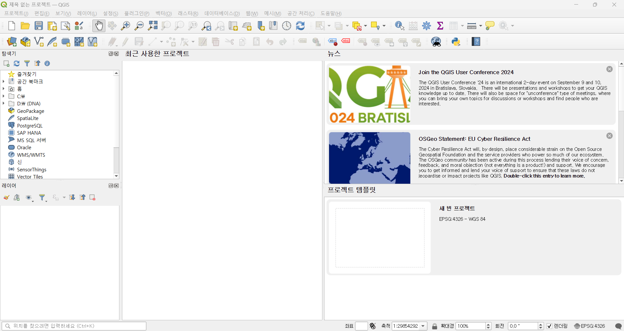Open the 벡터 menu
Image resolution: width=624 pixels, height=331 pixels.
pyautogui.click(x=163, y=13)
